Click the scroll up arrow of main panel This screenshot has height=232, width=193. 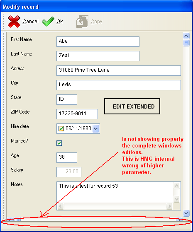coord(186,36)
